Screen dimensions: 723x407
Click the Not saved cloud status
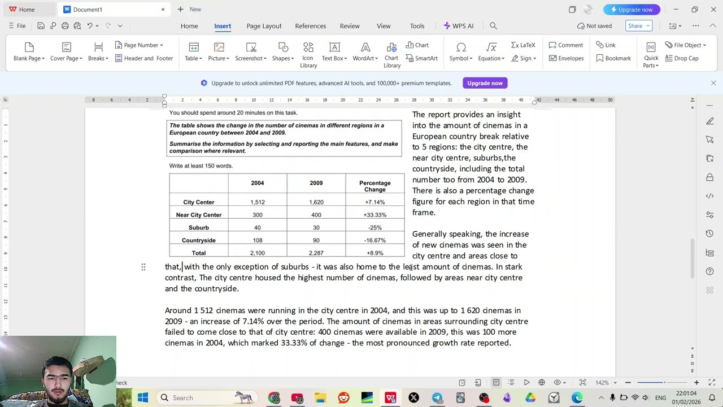click(594, 26)
